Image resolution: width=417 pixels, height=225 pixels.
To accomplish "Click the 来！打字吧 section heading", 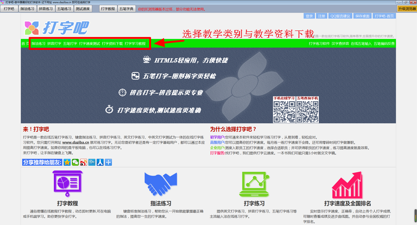I will 36,129.
